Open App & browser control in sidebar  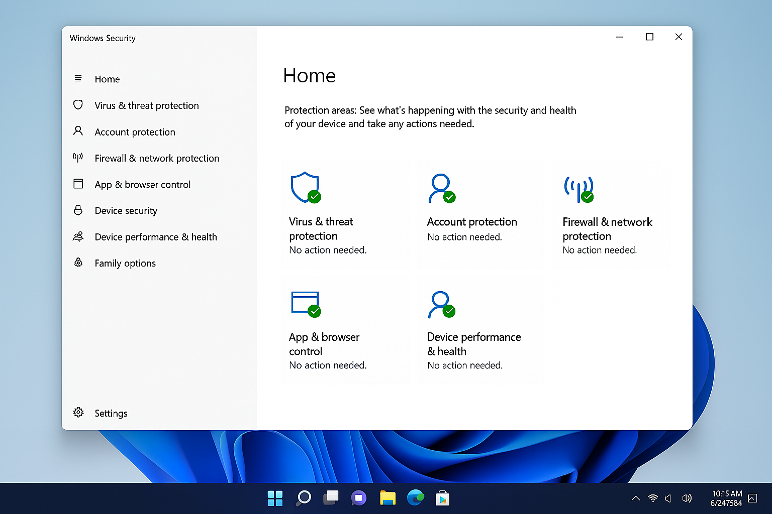pos(143,184)
